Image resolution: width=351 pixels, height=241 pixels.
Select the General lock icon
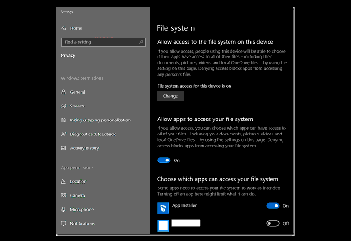coord(64,92)
